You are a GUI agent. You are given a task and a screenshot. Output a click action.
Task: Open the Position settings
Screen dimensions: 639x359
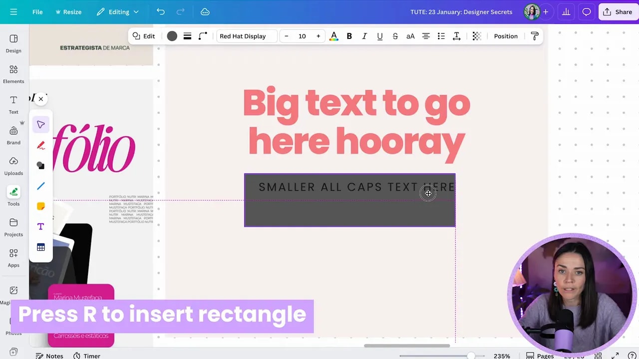click(x=506, y=36)
